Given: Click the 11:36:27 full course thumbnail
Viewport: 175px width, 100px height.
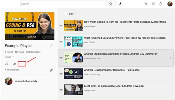Looking at the screenshot, I should [x=73, y=74].
